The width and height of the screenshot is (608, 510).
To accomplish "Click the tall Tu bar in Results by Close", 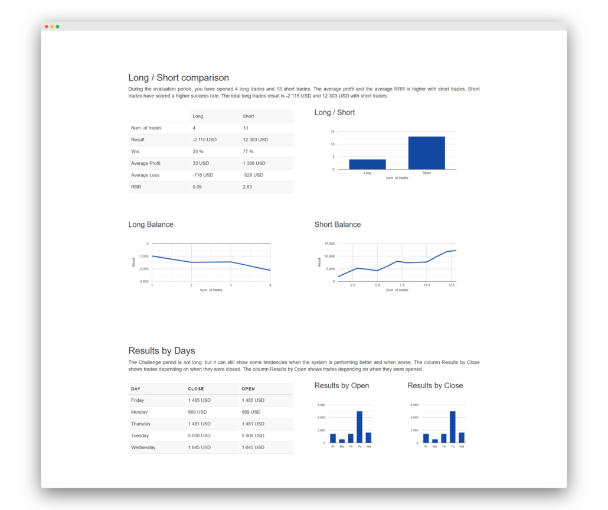I will point(453,427).
